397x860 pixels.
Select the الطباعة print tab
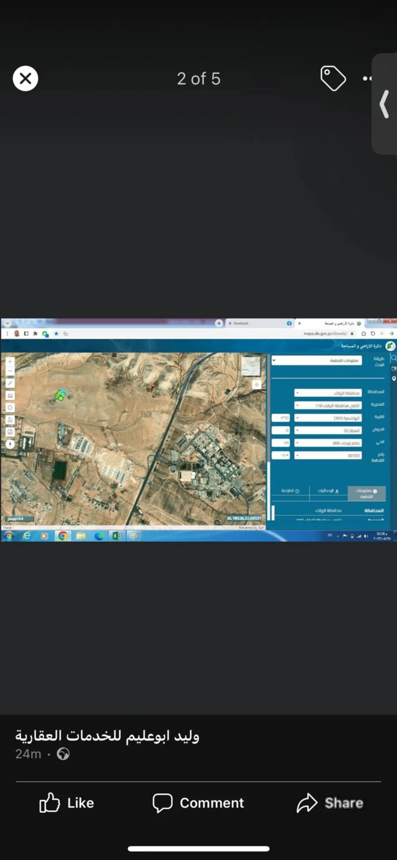[290, 491]
